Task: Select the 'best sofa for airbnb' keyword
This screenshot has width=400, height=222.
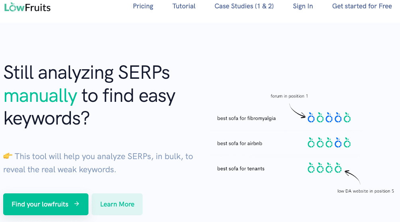Action: 239,143
